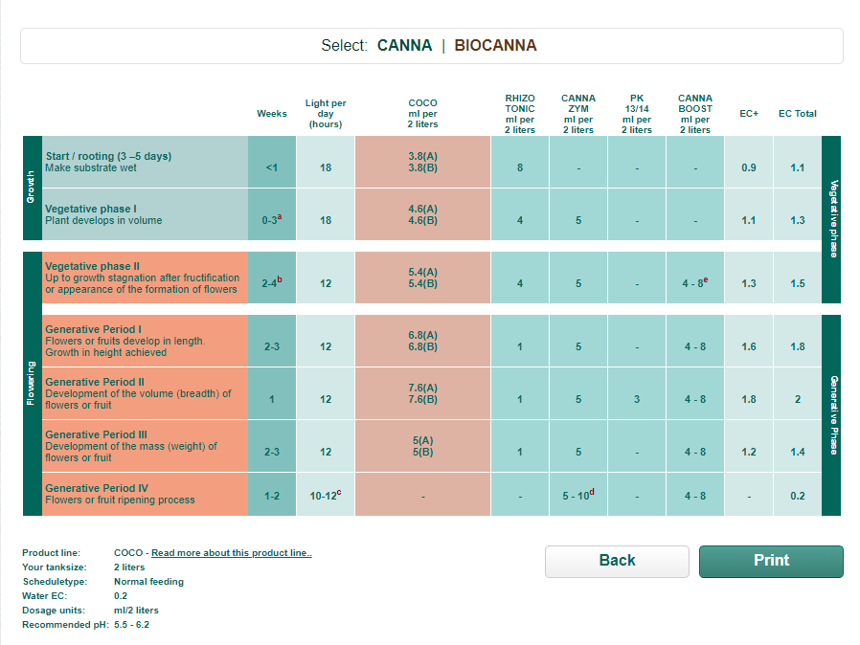This screenshot has width=860, height=645.
Task: Select the CANNA product brand
Action: 404,46
